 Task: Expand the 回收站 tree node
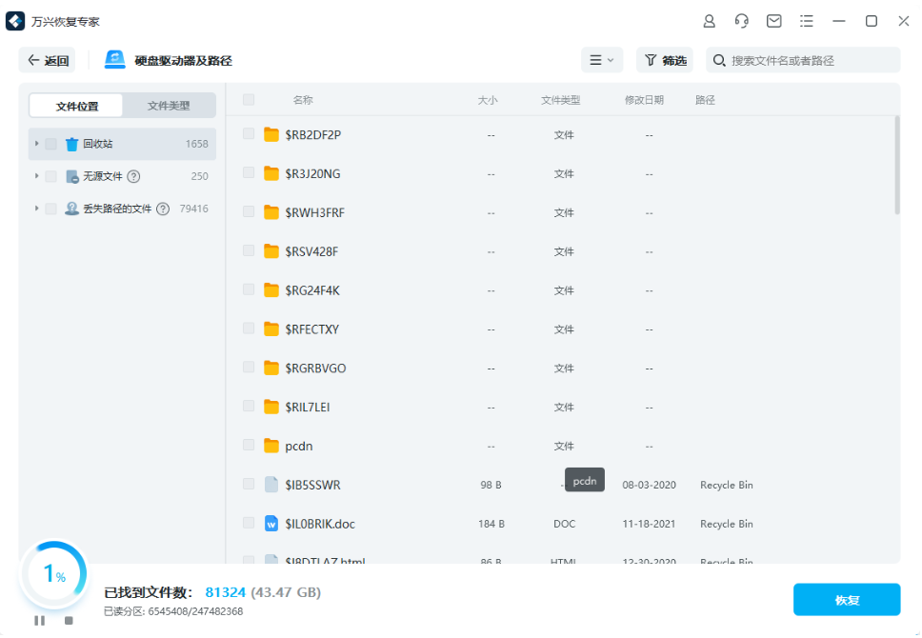coord(36,144)
